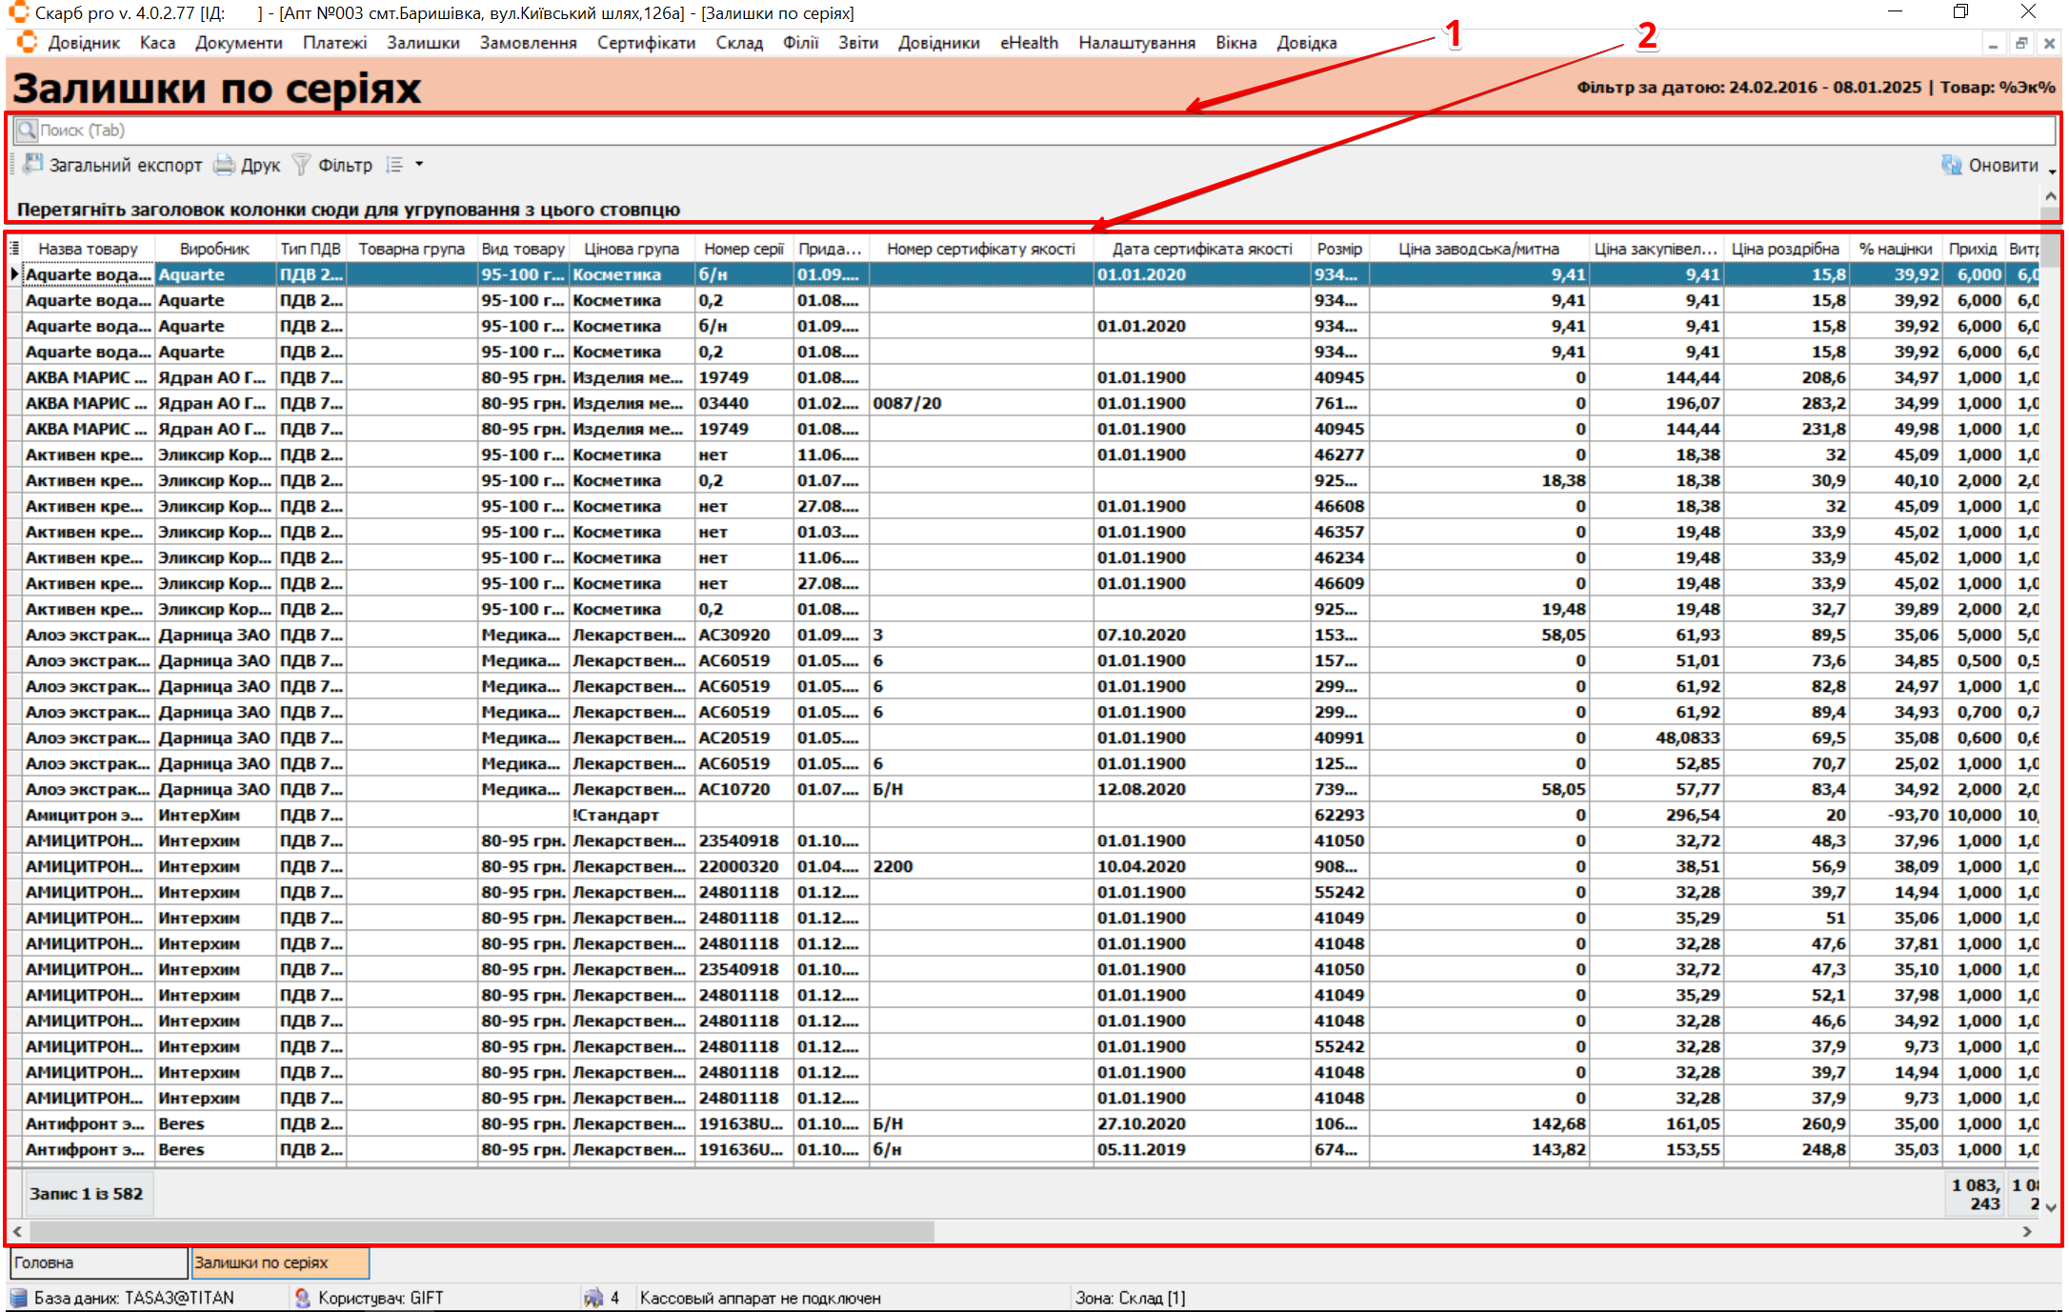Restore the inner document window
The width and height of the screenshot is (2069, 1312).
pyautogui.click(x=2021, y=43)
